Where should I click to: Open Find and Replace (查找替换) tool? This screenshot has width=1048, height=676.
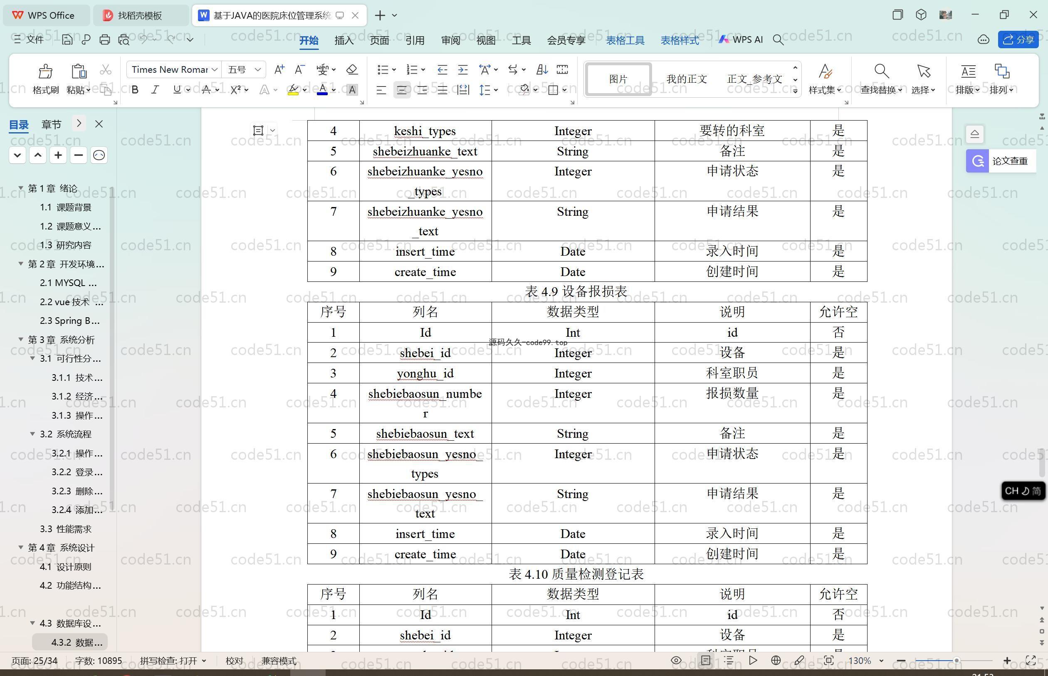coord(881,79)
